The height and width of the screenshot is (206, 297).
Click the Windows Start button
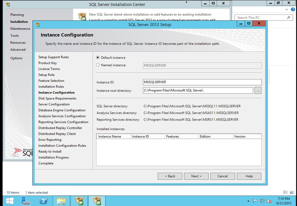pos(9,201)
